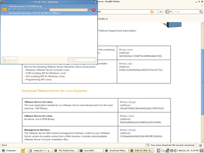Click the network computers tray icon

167,150
